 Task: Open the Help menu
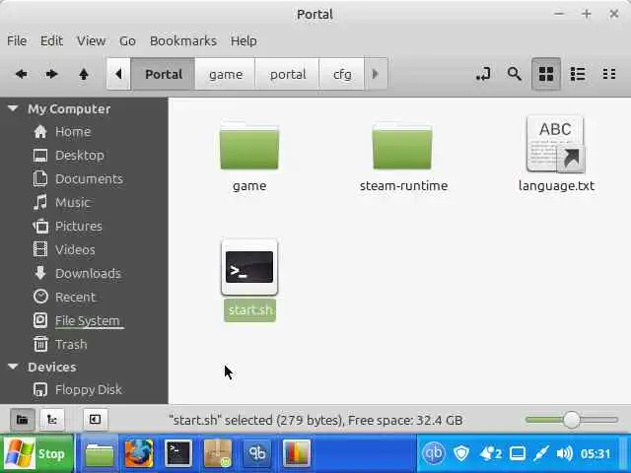(x=244, y=41)
